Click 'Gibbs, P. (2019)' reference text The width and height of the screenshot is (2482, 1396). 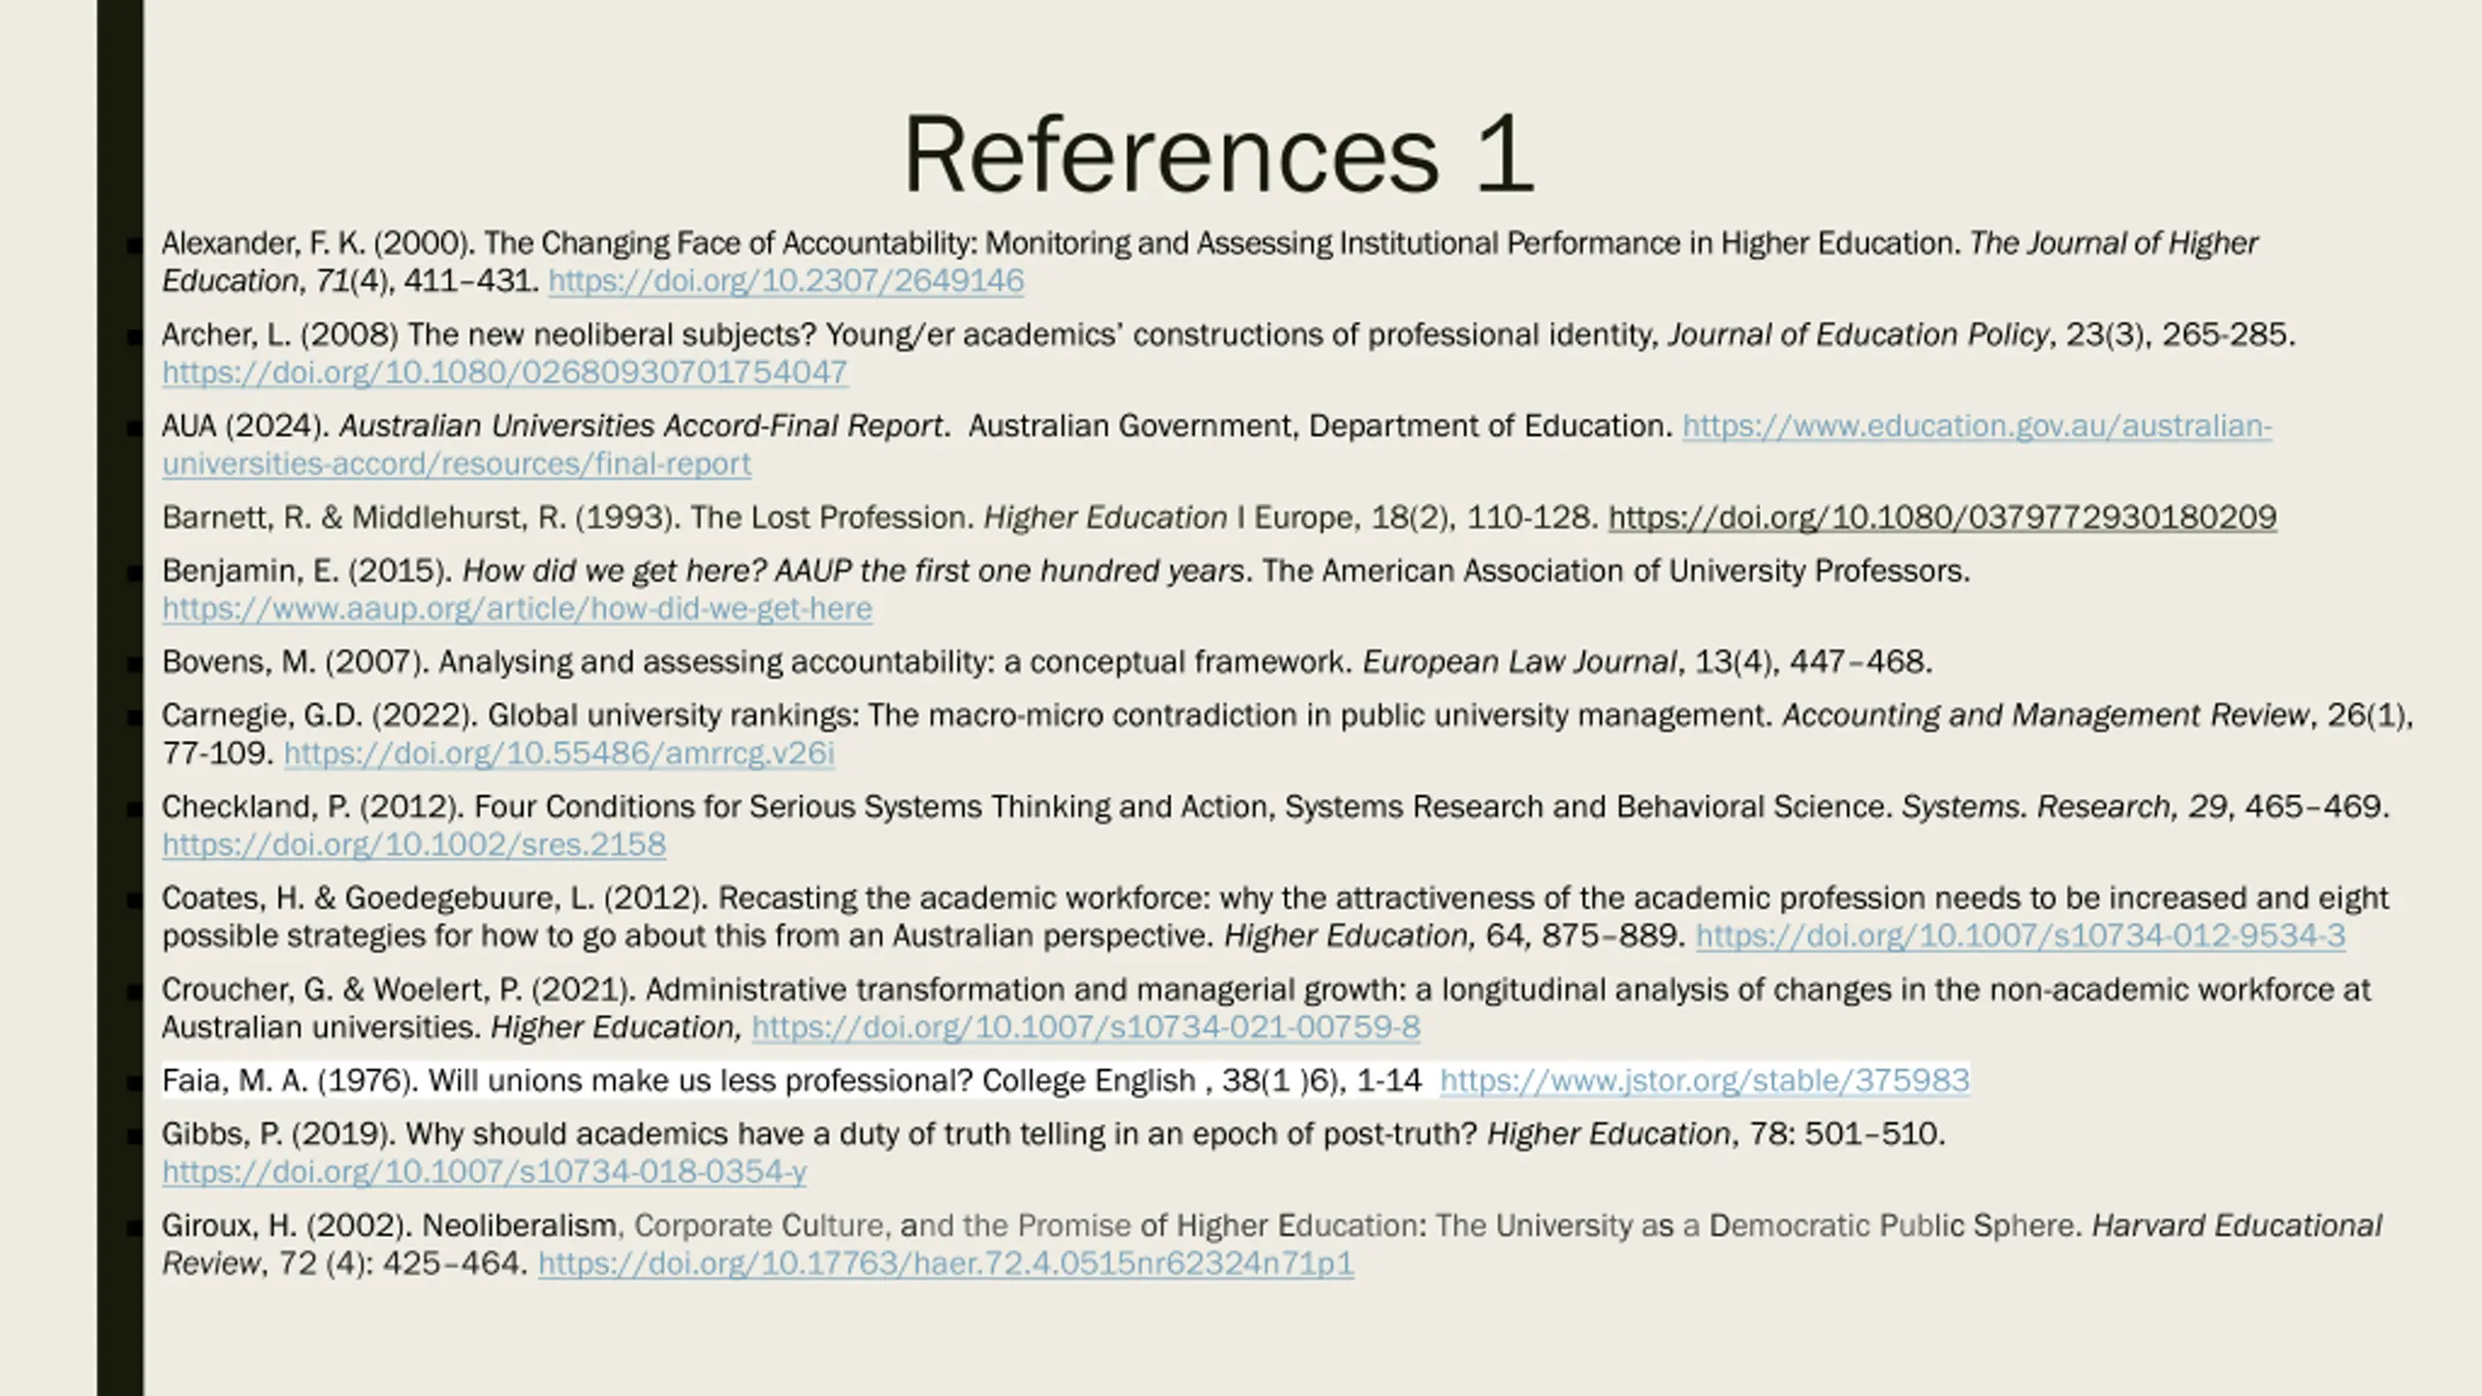coord(279,1134)
